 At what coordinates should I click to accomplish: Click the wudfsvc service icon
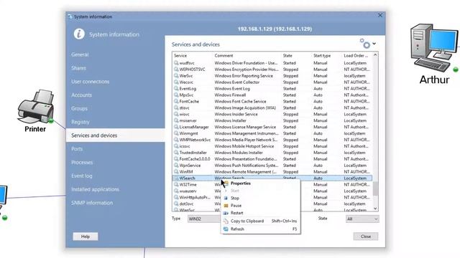(x=176, y=63)
